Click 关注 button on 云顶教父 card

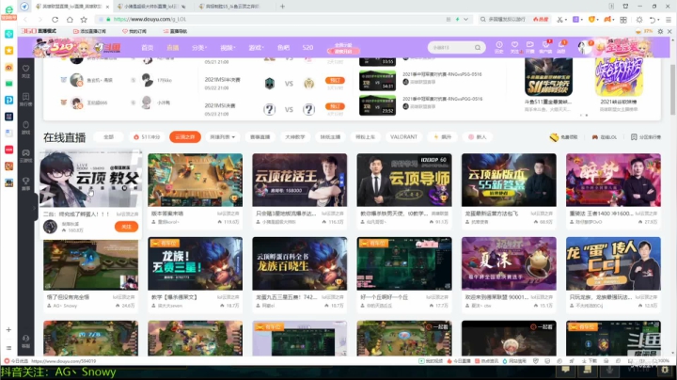(x=126, y=227)
